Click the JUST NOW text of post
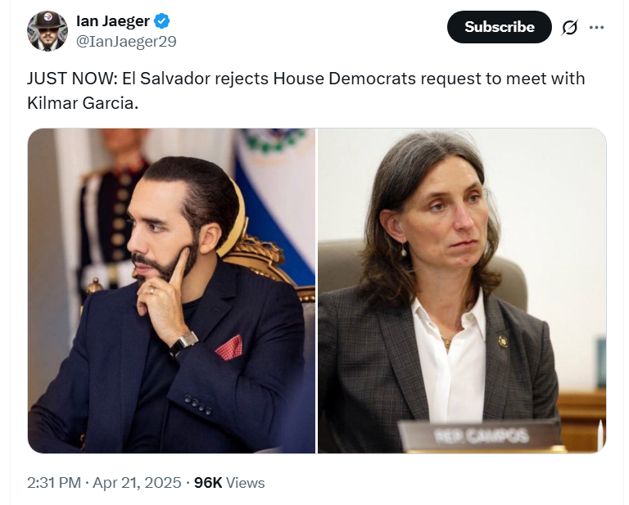This screenshot has width=629, height=505. (71, 79)
